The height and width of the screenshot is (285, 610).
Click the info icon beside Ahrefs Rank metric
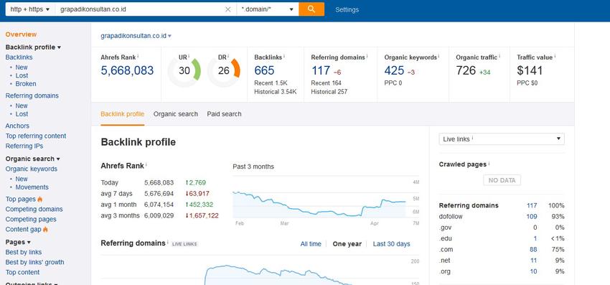coord(138,57)
